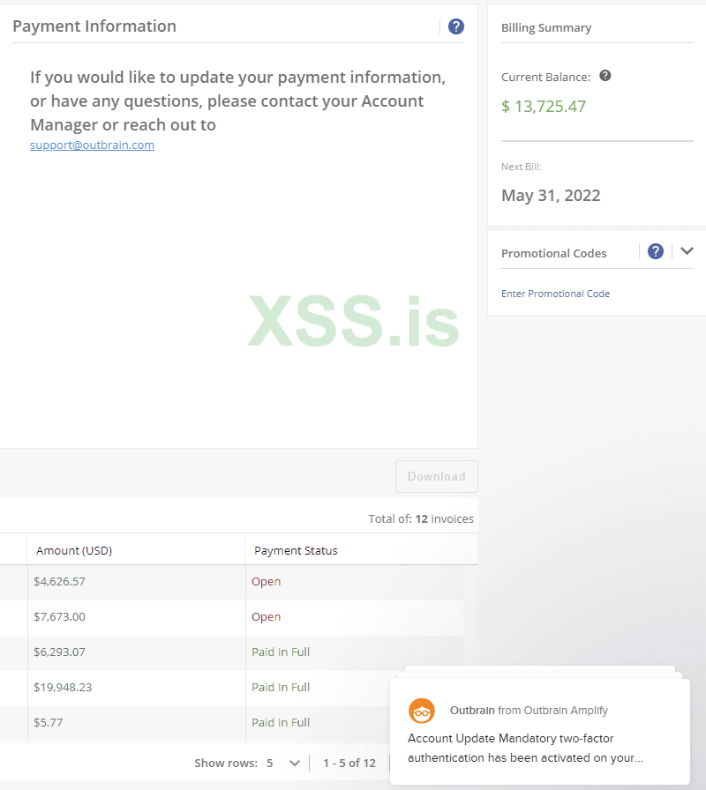Click the Promotional Codes question mark icon
Screen dimensions: 706x790
coord(656,251)
